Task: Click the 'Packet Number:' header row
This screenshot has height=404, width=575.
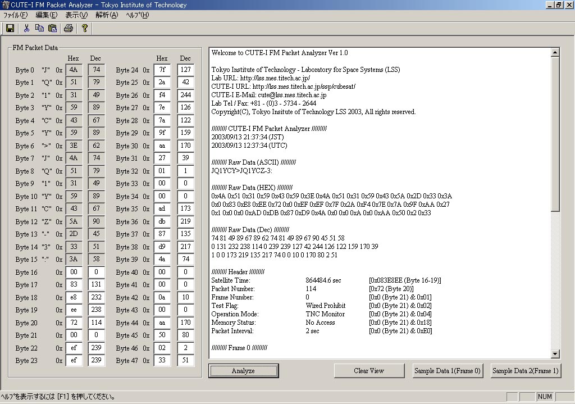Action: click(312, 289)
